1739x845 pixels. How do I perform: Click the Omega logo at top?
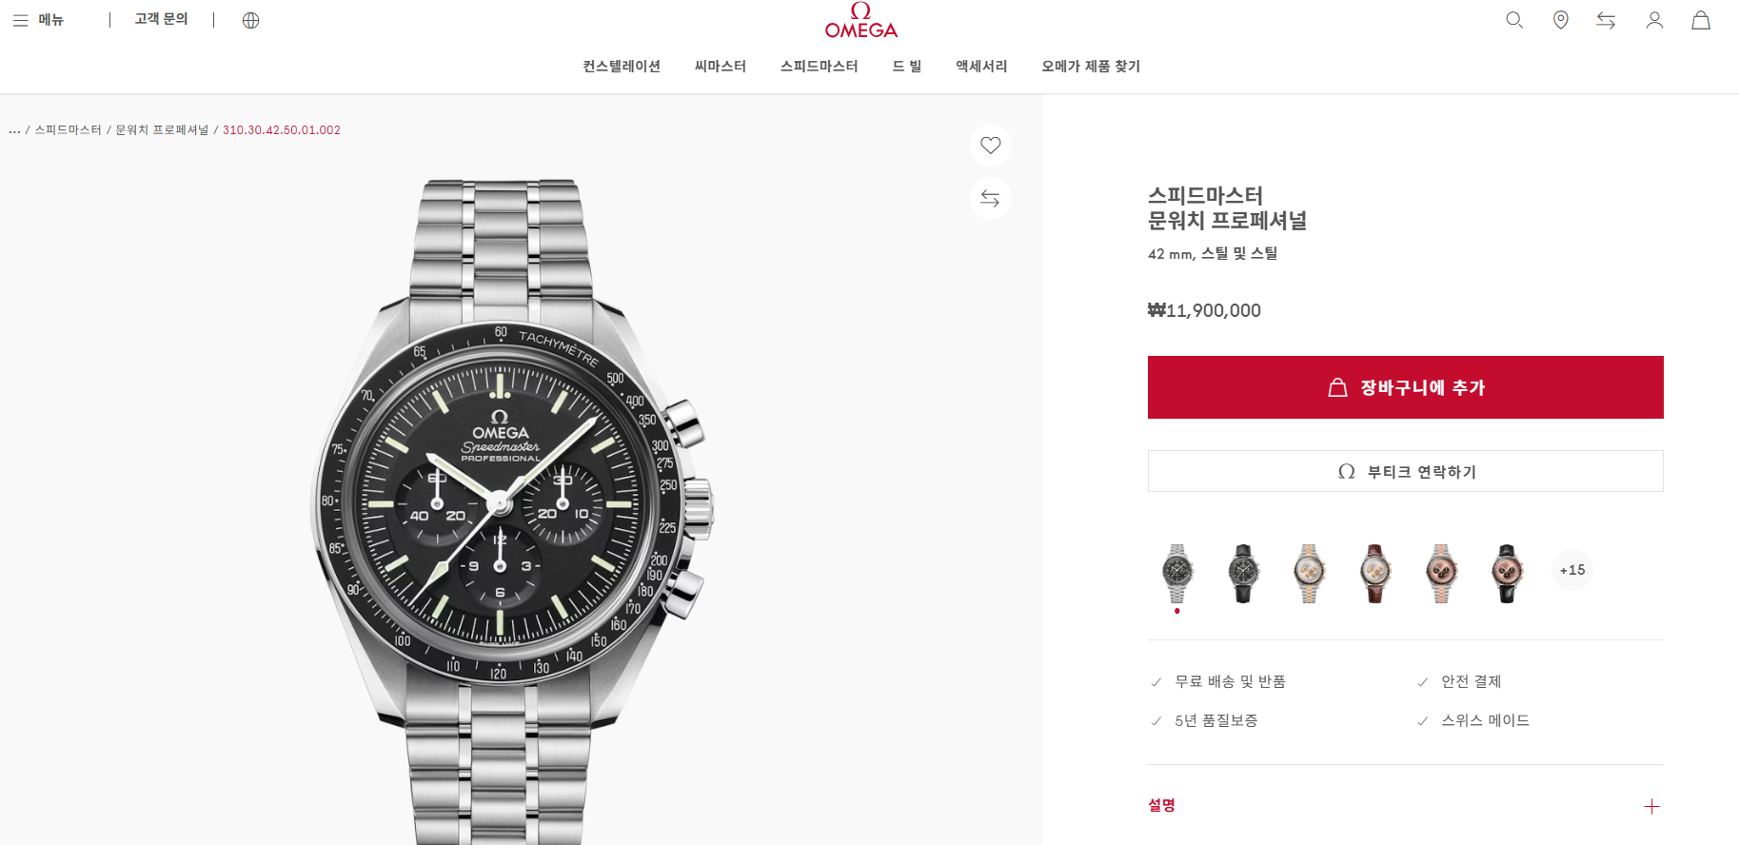click(861, 20)
